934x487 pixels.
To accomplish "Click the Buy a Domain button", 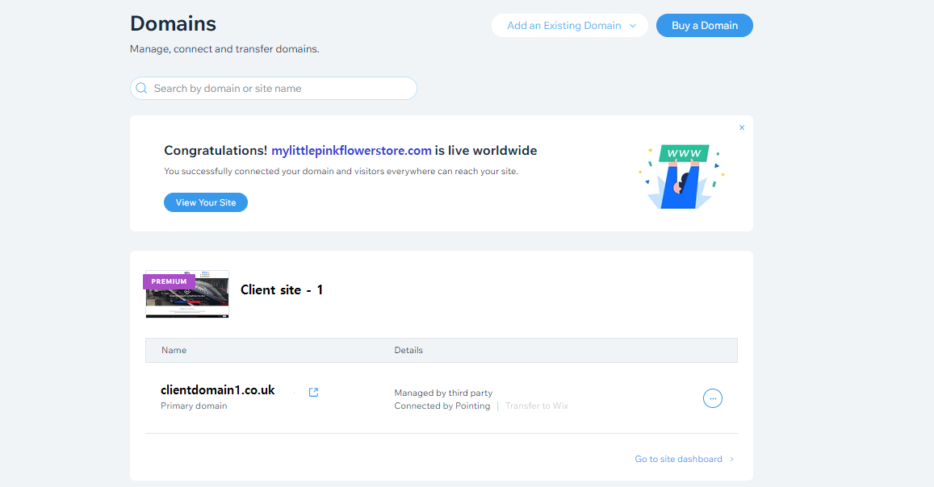I will [x=704, y=26].
